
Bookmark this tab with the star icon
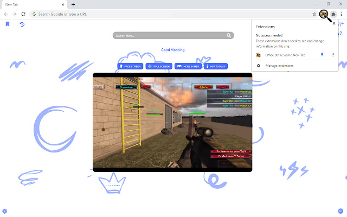coord(314,14)
